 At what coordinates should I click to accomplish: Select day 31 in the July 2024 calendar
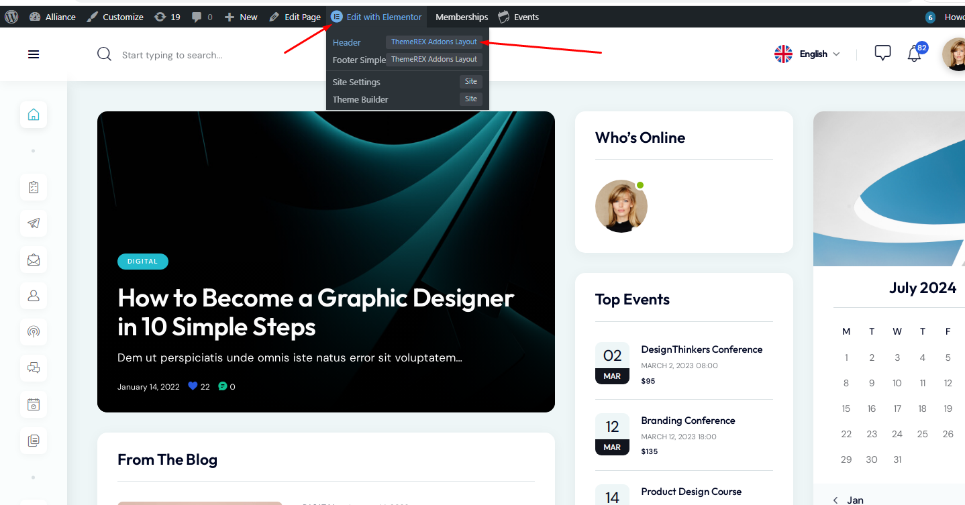[897, 459]
